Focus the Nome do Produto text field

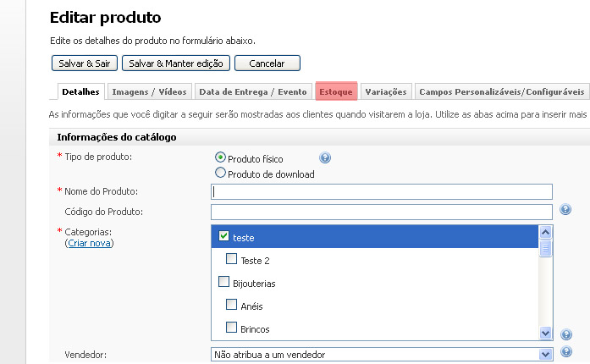(381, 191)
